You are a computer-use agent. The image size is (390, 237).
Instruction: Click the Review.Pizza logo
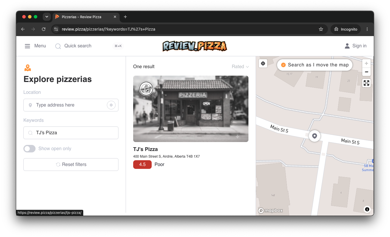pyautogui.click(x=195, y=46)
